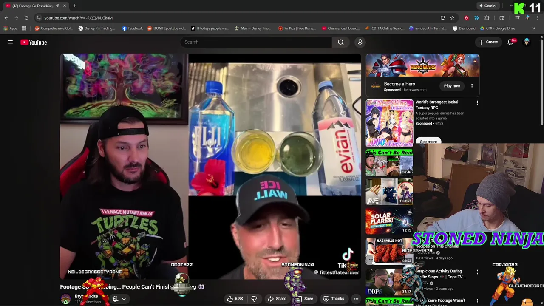Open Main - Disney Pins bookmark
The width and height of the screenshot is (544, 306).
pyautogui.click(x=252, y=28)
